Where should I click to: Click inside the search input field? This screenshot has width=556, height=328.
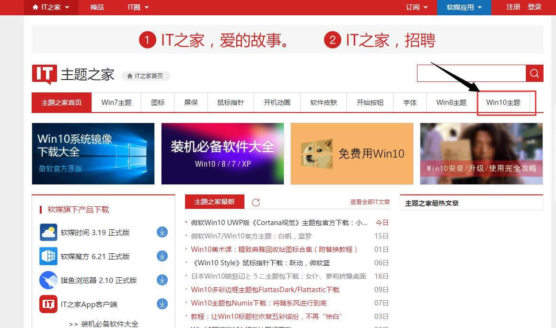(x=472, y=73)
